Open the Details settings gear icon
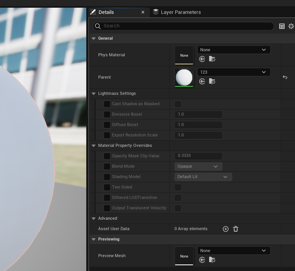 pyautogui.click(x=291, y=26)
